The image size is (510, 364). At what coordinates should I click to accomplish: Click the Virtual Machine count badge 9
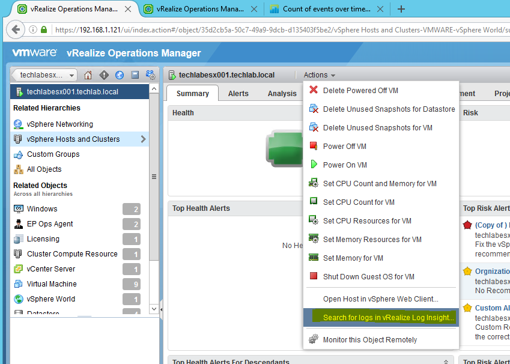pos(132,284)
